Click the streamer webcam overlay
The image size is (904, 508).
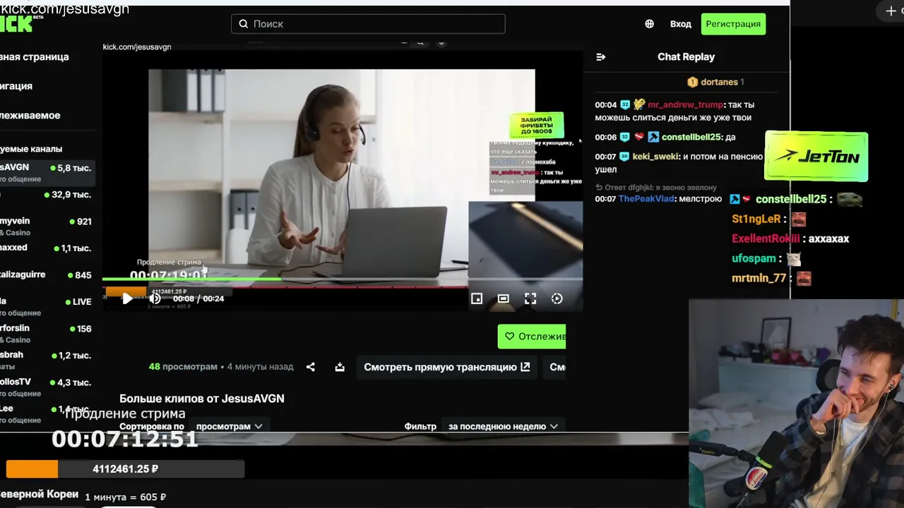(x=796, y=404)
